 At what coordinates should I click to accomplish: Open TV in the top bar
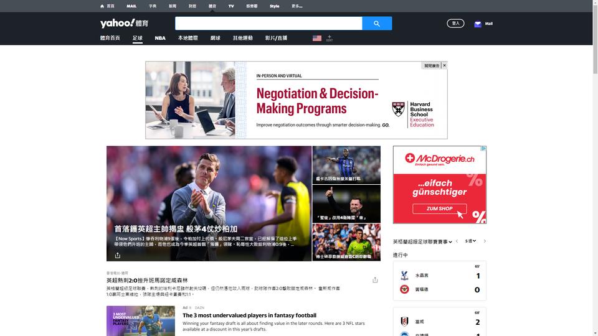click(x=231, y=6)
